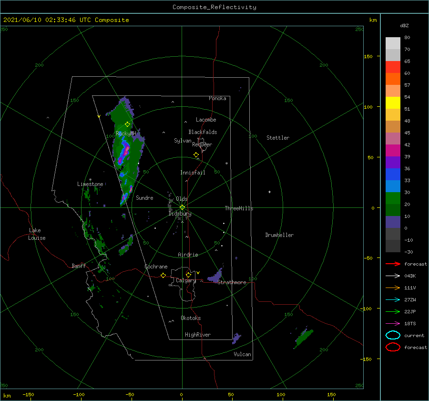Click the Strathmore label
This screenshot has width=429, height=401.
click(232, 282)
